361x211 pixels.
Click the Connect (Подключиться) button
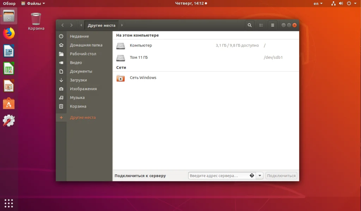[281, 175]
